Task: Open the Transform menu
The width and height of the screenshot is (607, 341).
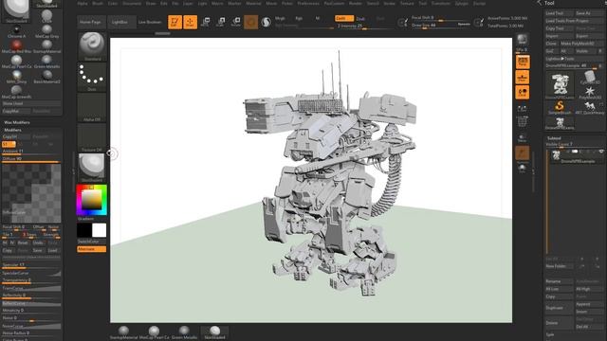Action: (x=440, y=4)
